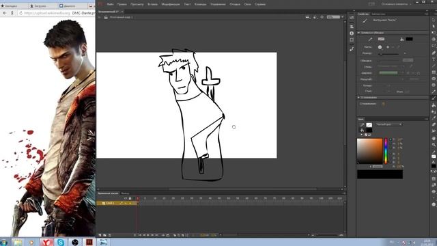Click the stroke pencil icon in Properties

370,39
